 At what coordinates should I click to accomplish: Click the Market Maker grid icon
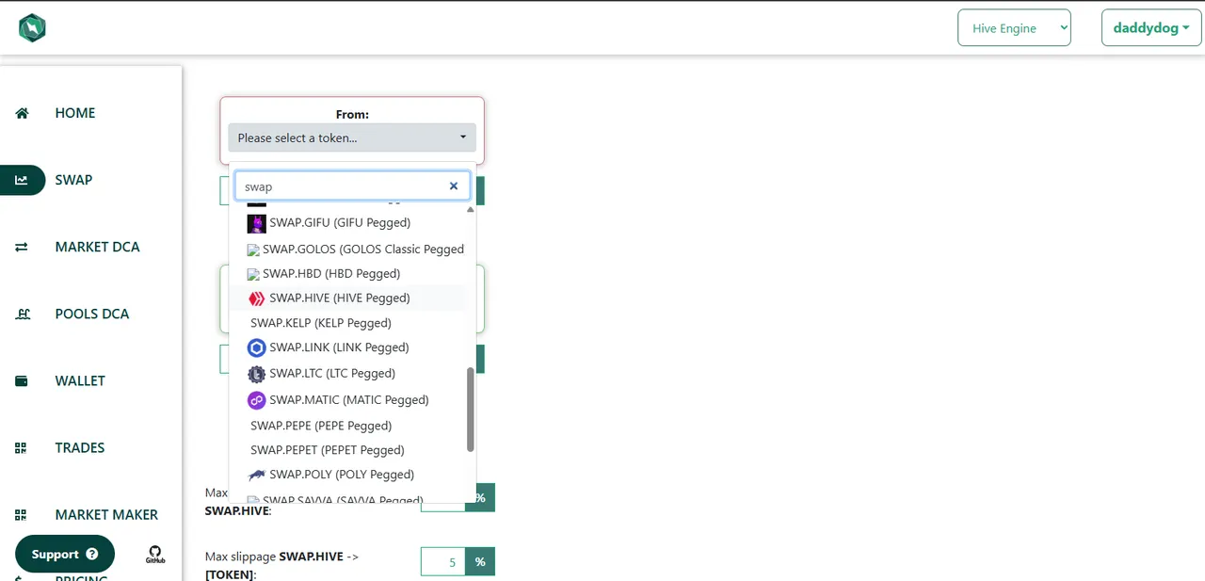(21, 515)
